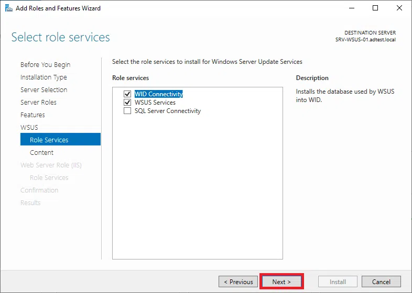412x293 pixels.
Task: Maximize the wizard window
Action: [x=375, y=8]
